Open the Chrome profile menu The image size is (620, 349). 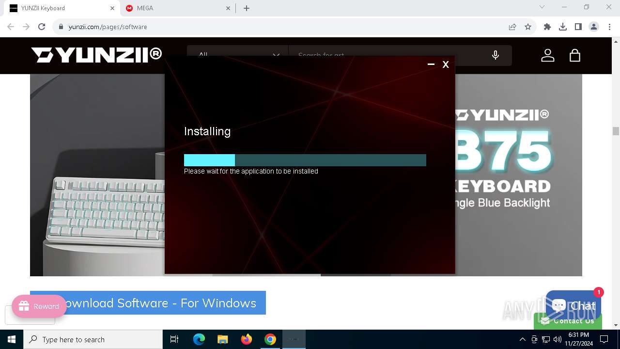point(594,27)
